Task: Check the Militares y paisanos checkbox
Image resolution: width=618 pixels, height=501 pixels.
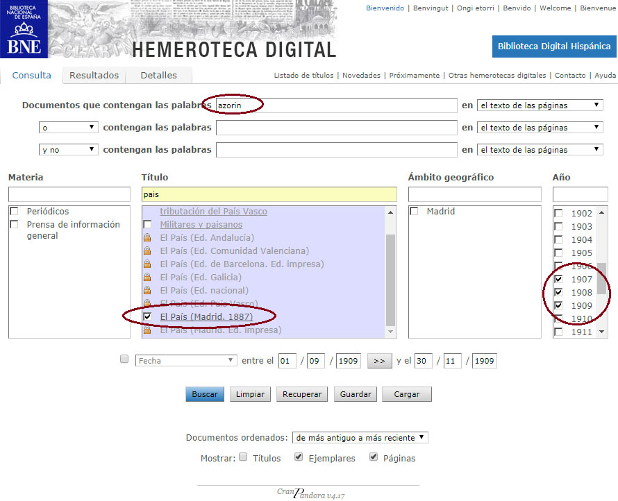Action: coord(147,225)
